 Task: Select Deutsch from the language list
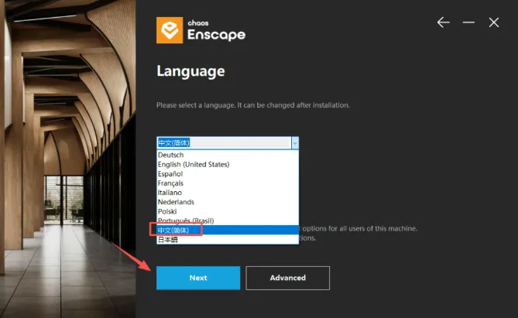228,155
